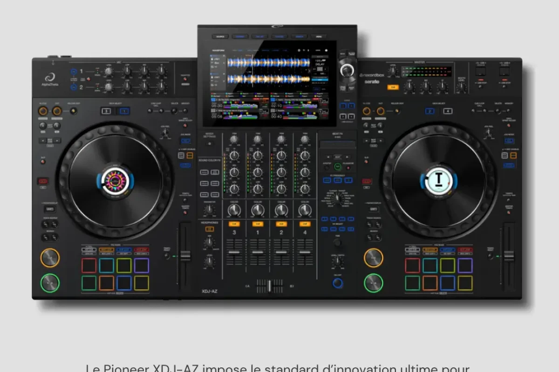Click the COLOR knob of channel 3
Image resolution: width=559 pixels, height=372 pixels.
[x=234, y=211]
